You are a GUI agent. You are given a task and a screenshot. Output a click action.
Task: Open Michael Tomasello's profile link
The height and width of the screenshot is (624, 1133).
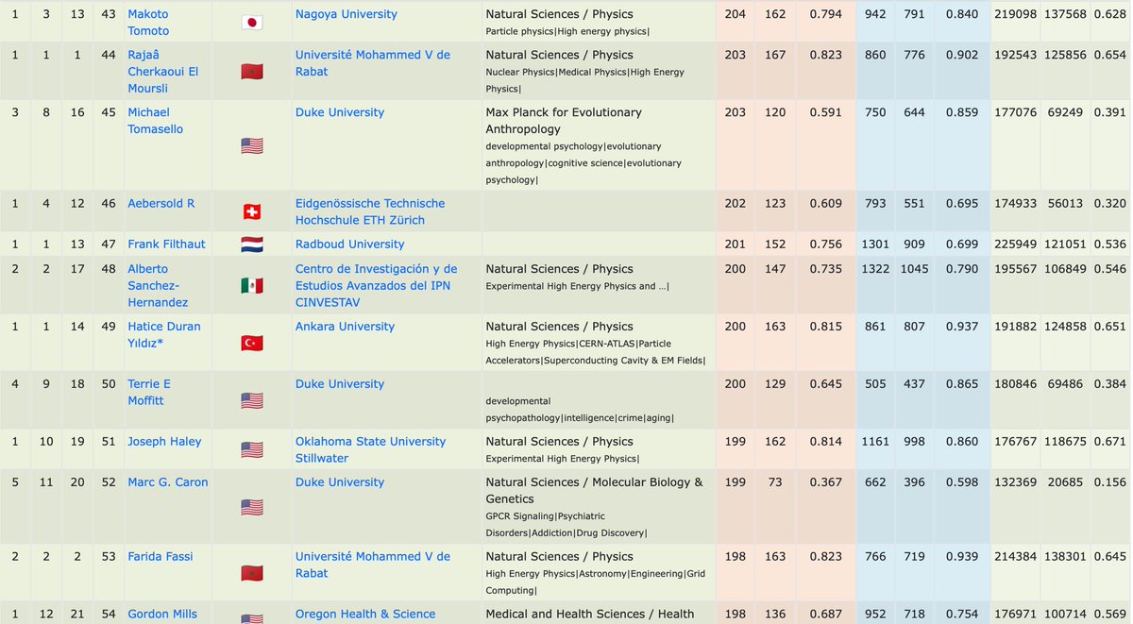(x=156, y=121)
